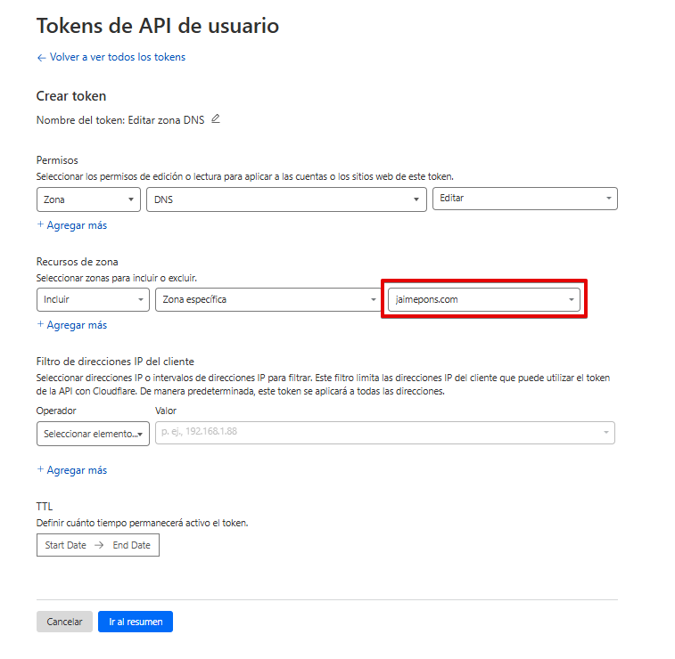Click the Ir al resumen button
The height and width of the screenshot is (659, 675).
click(x=136, y=622)
